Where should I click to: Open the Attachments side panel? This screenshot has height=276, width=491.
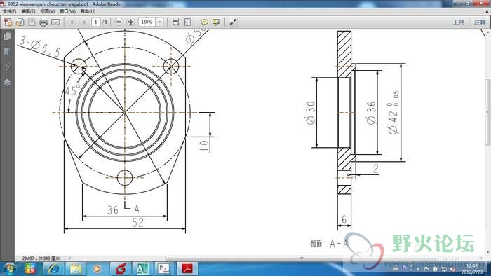[x=7, y=67]
